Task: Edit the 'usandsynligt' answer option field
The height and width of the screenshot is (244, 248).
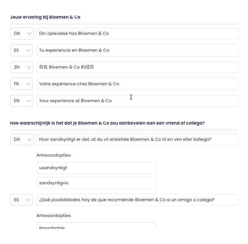Action: 96,168
